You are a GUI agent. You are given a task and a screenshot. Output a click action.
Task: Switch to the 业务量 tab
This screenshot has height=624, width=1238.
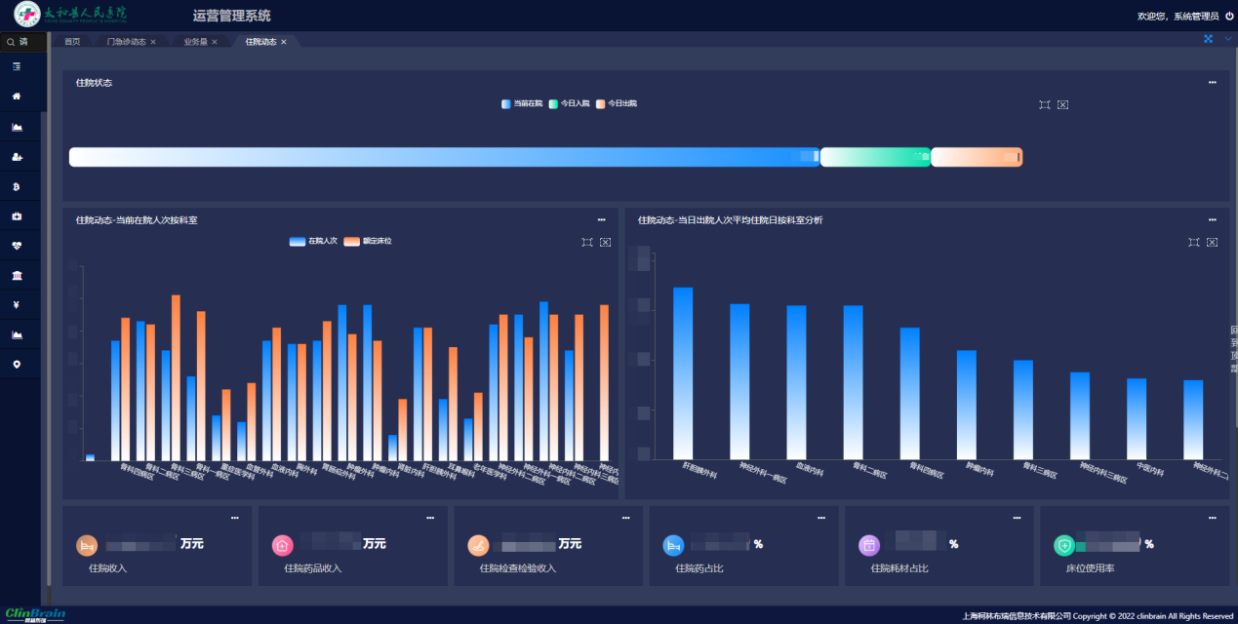[x=195, y=42]
